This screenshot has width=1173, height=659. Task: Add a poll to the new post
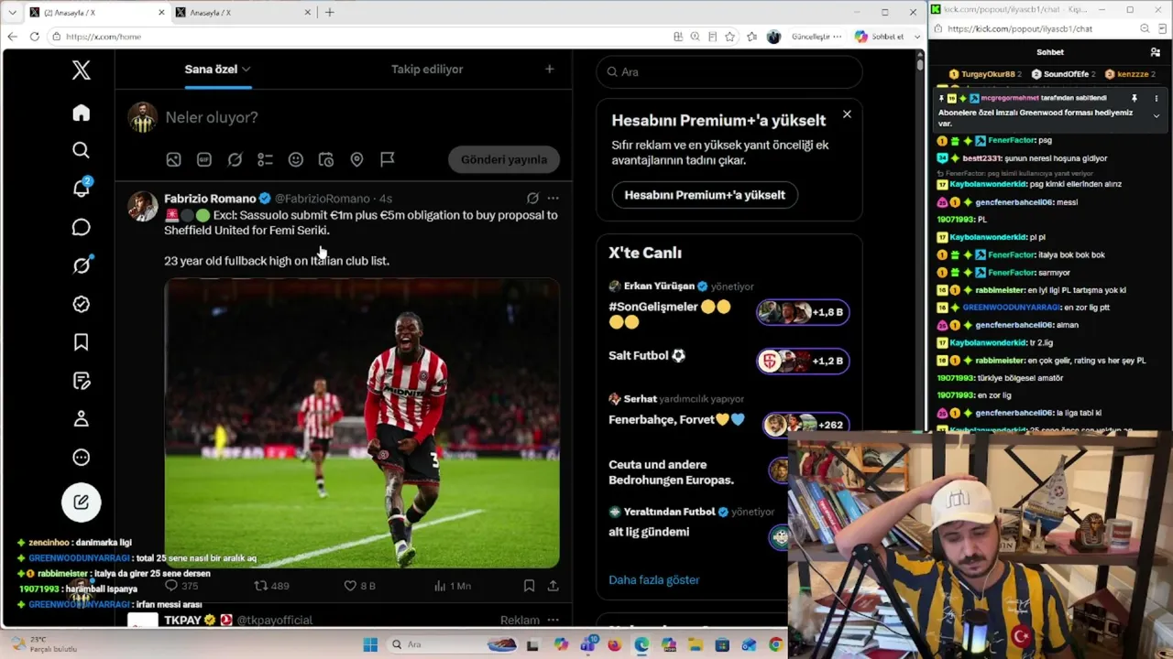[265, 159]
